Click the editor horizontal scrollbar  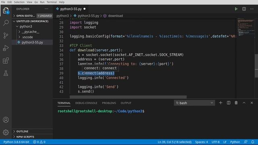[x=128, y=97]
